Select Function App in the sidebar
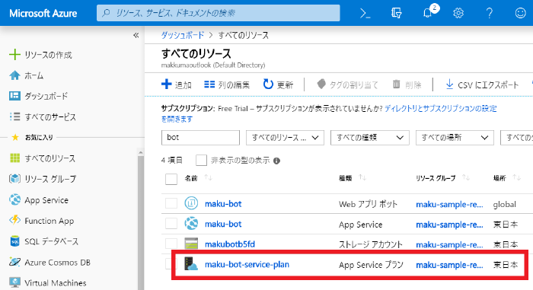Viewport: 533px width, 290px height. (49, 221)
